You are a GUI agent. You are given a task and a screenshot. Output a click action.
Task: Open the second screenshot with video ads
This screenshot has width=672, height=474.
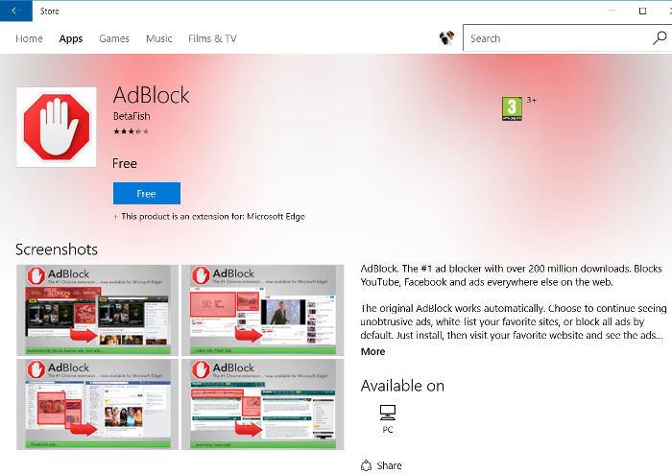coord(262,309)
